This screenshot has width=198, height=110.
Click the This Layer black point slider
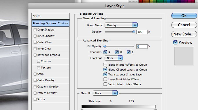coord(81,109)
